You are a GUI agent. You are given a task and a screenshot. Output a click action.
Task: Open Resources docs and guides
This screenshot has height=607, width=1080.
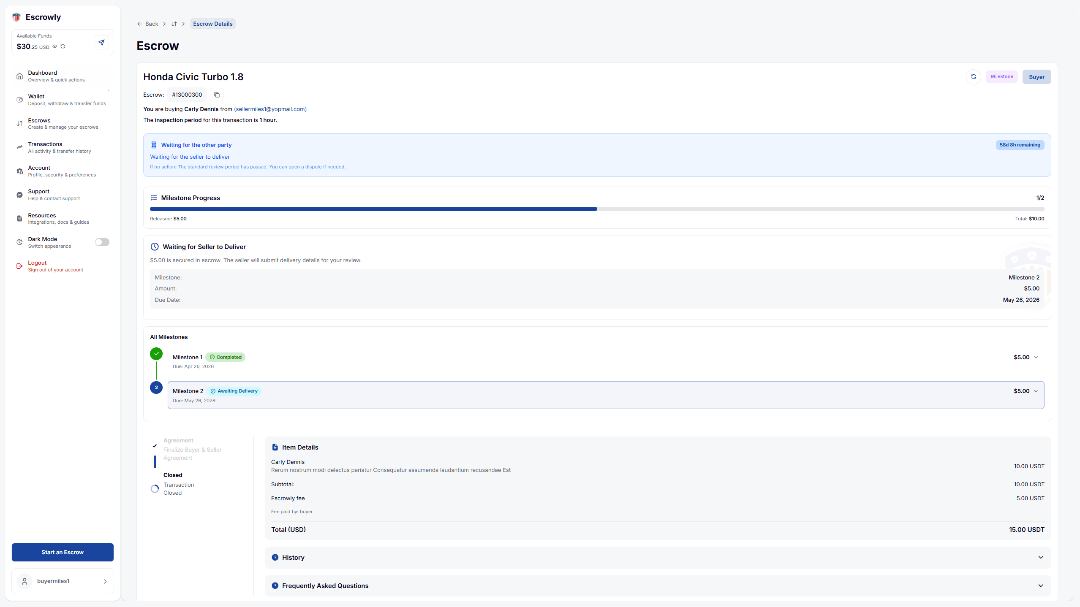tap(63, 219)
